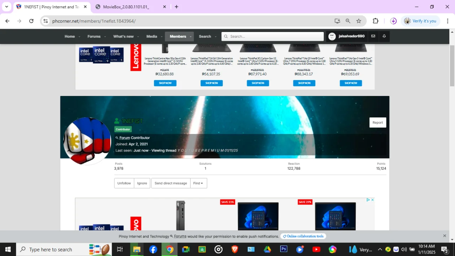Click the Forum link beside Contributor

click(124, 138)
